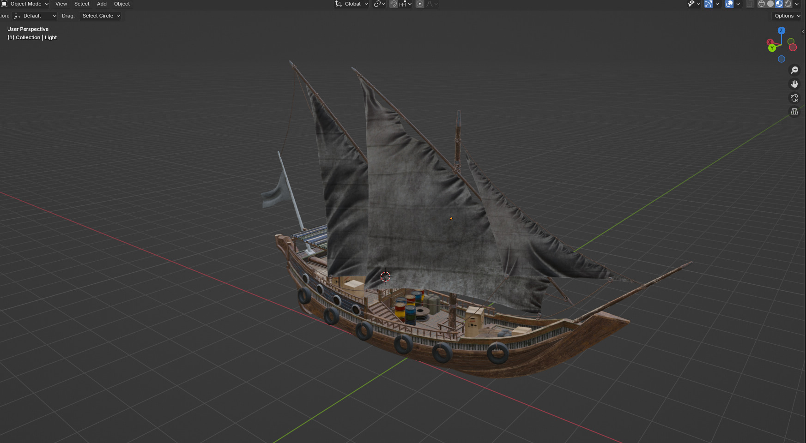
Task: Open the Default orientation dropdown
Action: (x=35, y=16)
